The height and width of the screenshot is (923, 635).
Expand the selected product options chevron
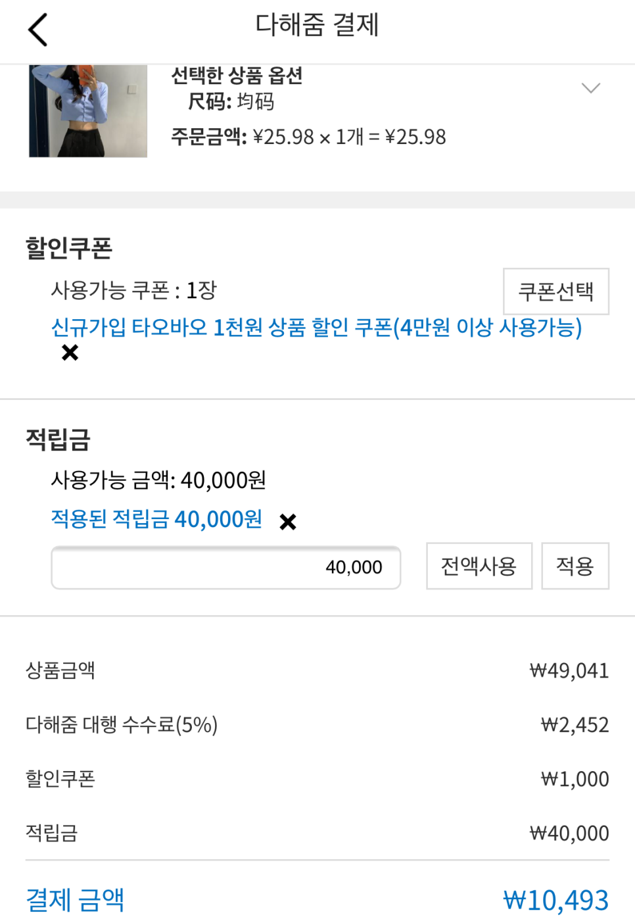point(591,88)
